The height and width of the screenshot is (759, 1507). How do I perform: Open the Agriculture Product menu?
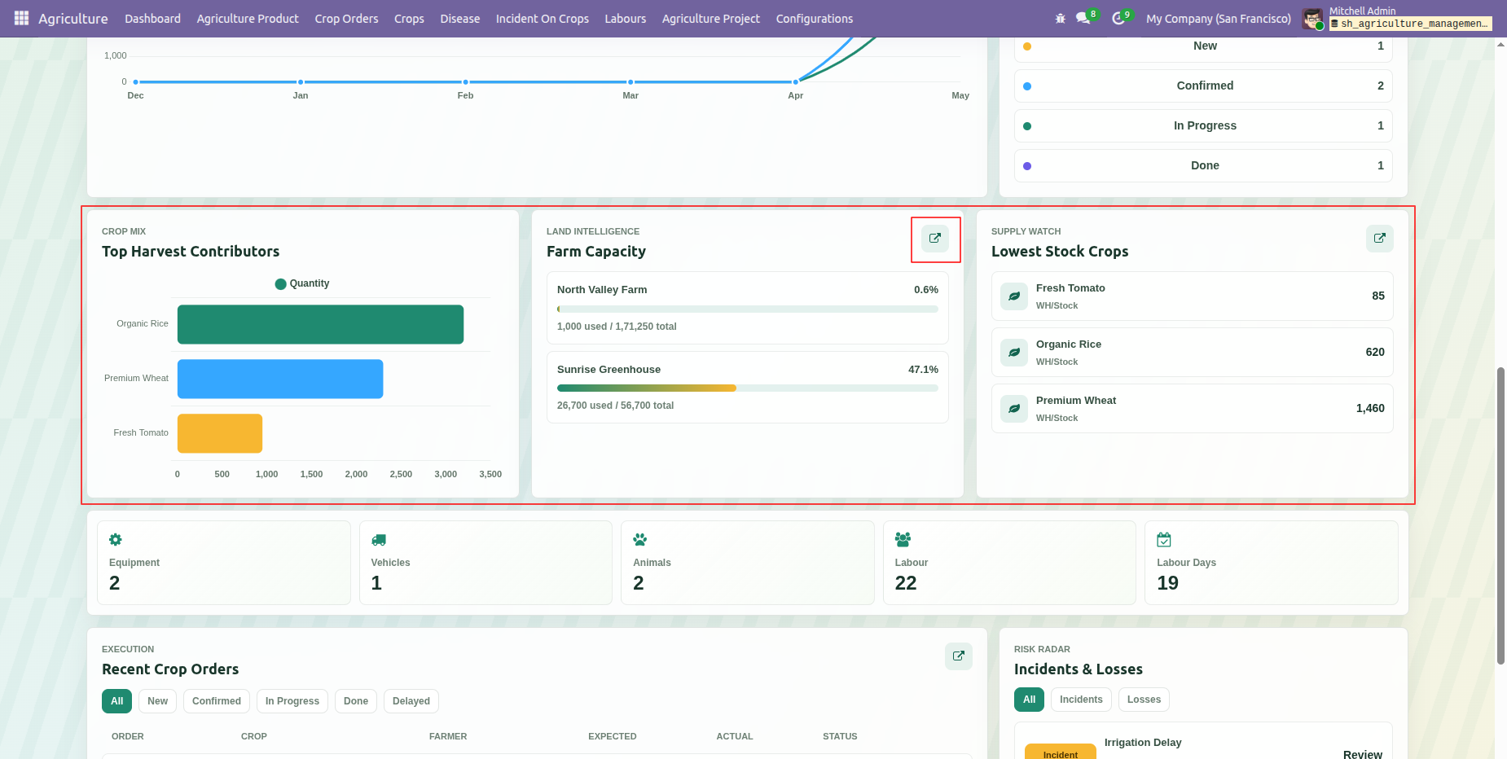coord(248,19)
